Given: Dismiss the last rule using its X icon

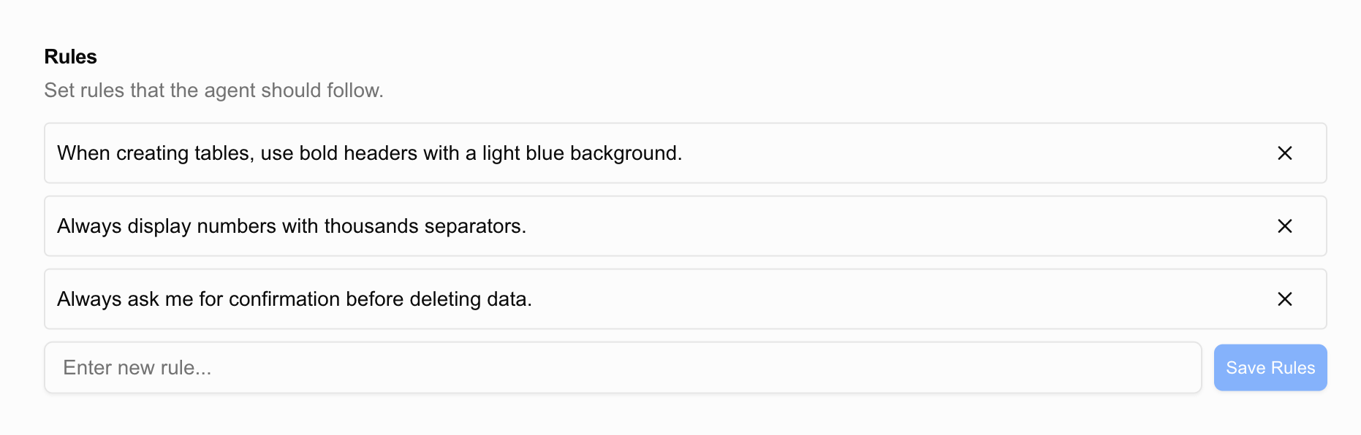Looking at the screenshot, I should 1284,299.
